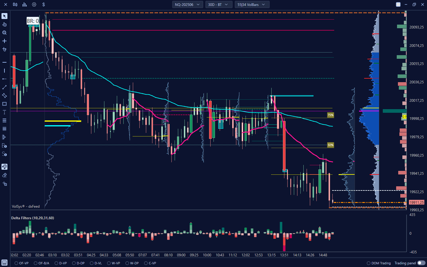This screenshot has height=267, width=427.
Task: Activate the hand pan tool
Action: (x=4, y=24)
